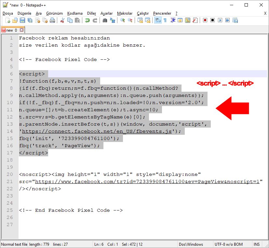Toggle word wrap toolbar button
Screen dimensions: 269x248
[157, 20]
